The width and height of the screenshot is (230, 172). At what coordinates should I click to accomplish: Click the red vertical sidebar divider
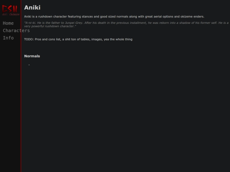tap(21, 86)
